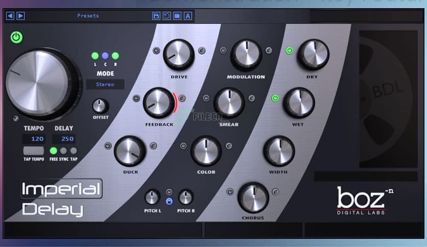This screenshot has width=427, height=247.
Task: Toggle the R channel mode light
Action: coord(115,56)
